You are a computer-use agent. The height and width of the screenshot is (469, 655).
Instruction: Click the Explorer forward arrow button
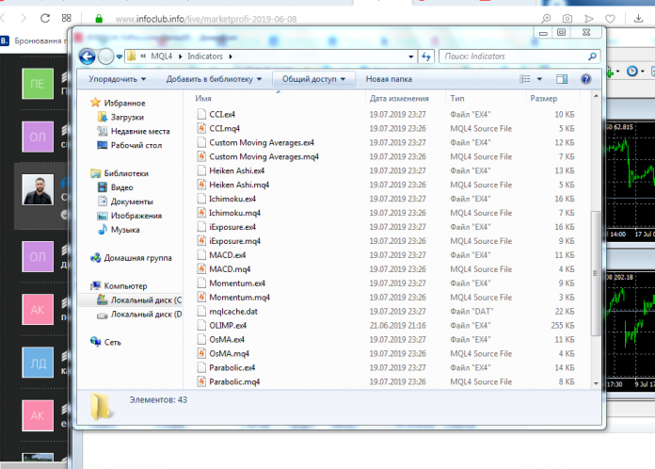[105, 57]
